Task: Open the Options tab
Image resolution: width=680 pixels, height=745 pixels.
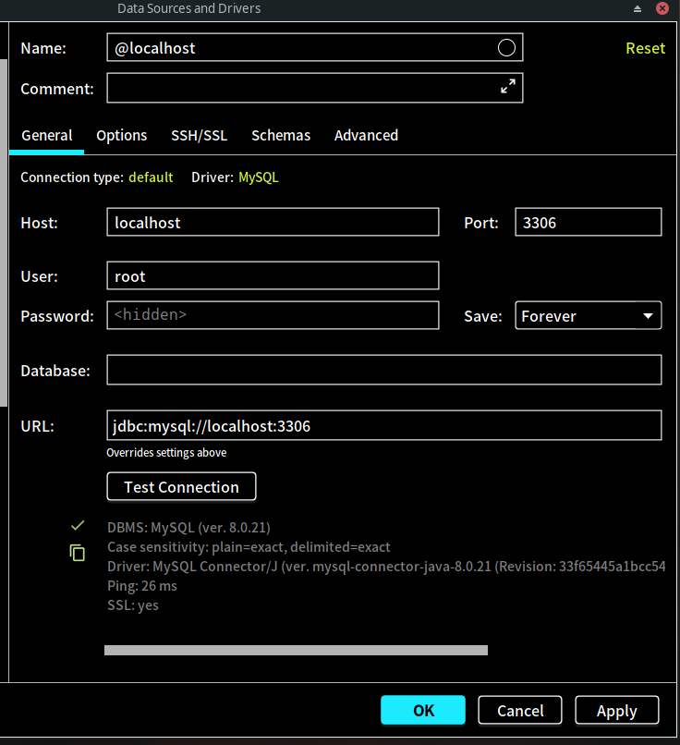Action: (x=122, y=135)
